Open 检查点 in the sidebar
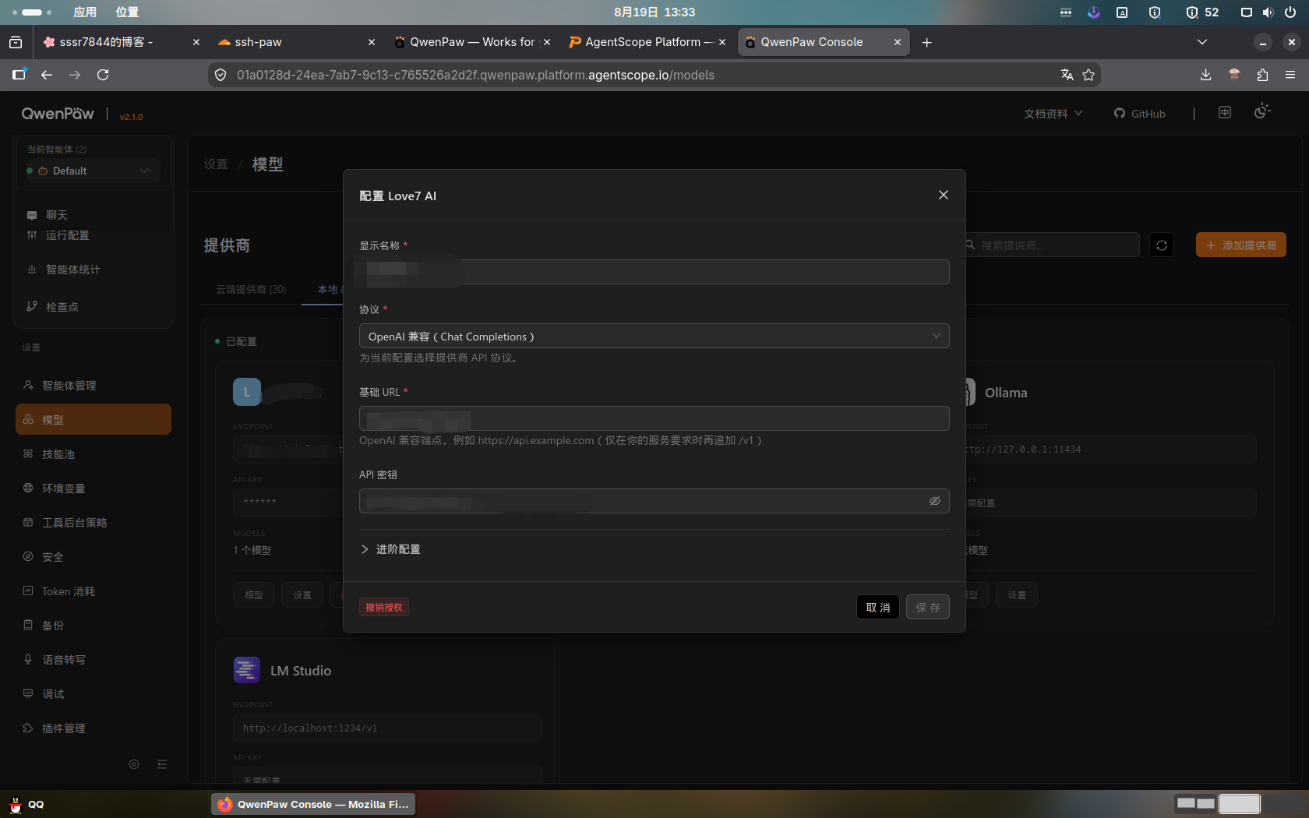This screenshot has height=818, width=1309. (62, 307)
